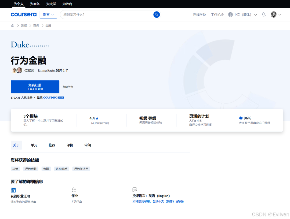Viewport: 290px width, 219px height.
Task: Click the (4,100 条评论) reviews text
Action: pyautogui.click(x=100, y=123)
